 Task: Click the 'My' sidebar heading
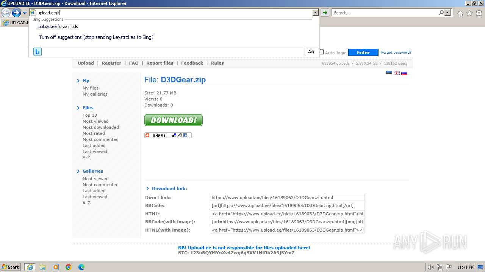pyautogui.click(x=86, y=80)
